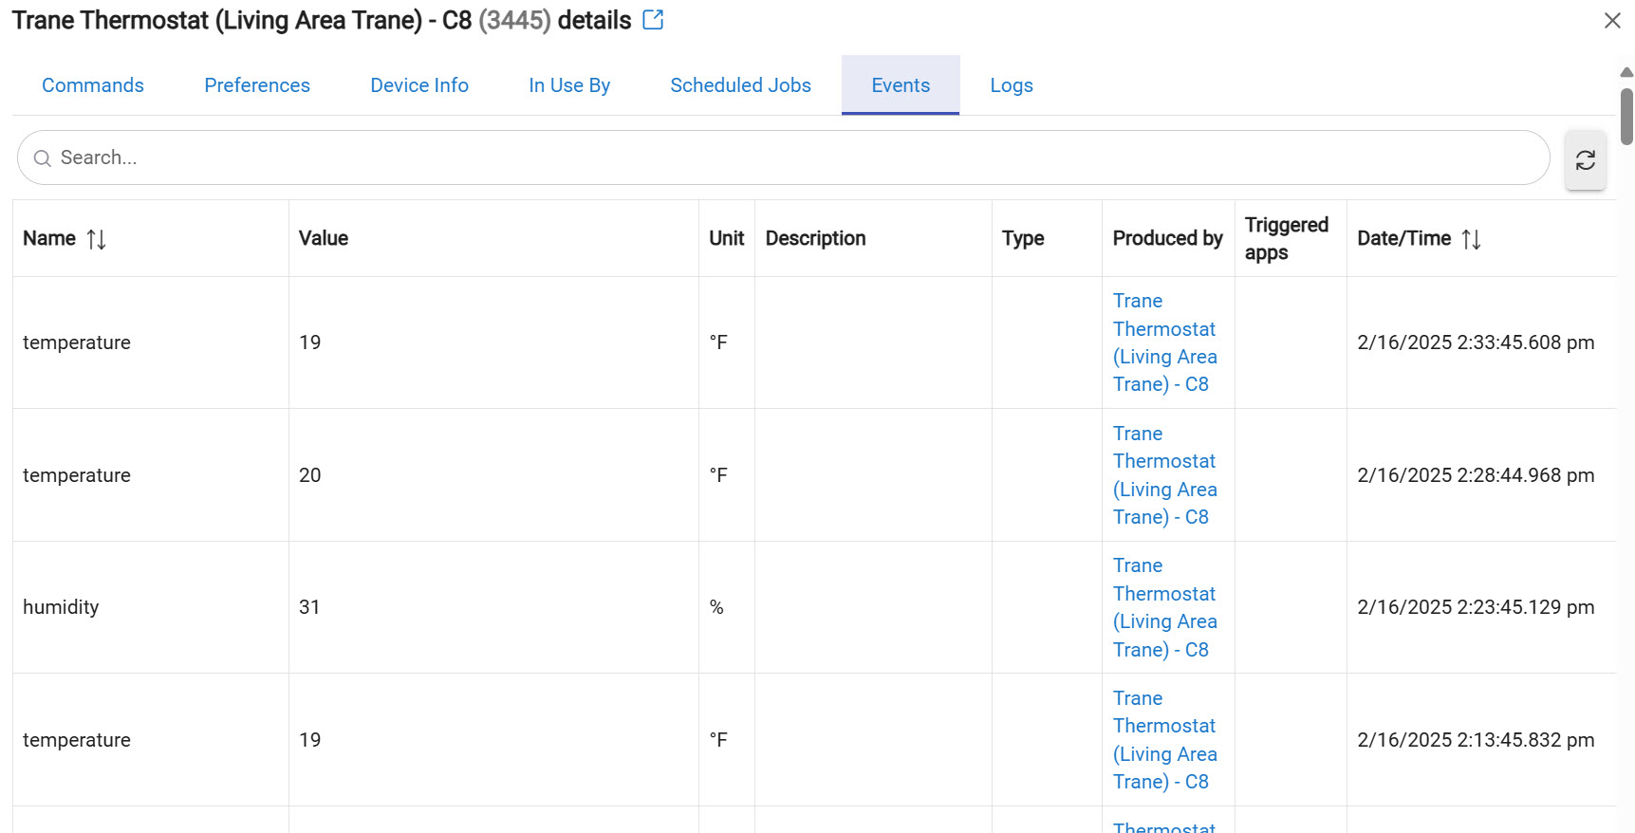Sort events by Name column arrows

click(97, 239)
